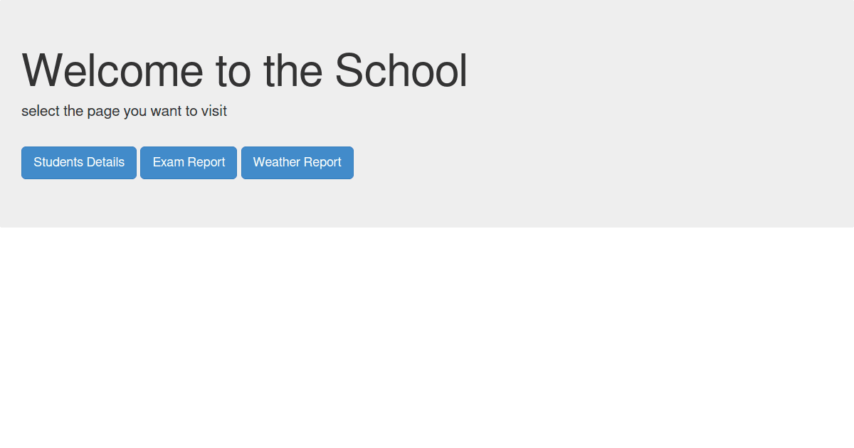Select Students Details to view student information
Image resolution: width=854 pixels, height=448 pixels.
(x=78, y=162)
